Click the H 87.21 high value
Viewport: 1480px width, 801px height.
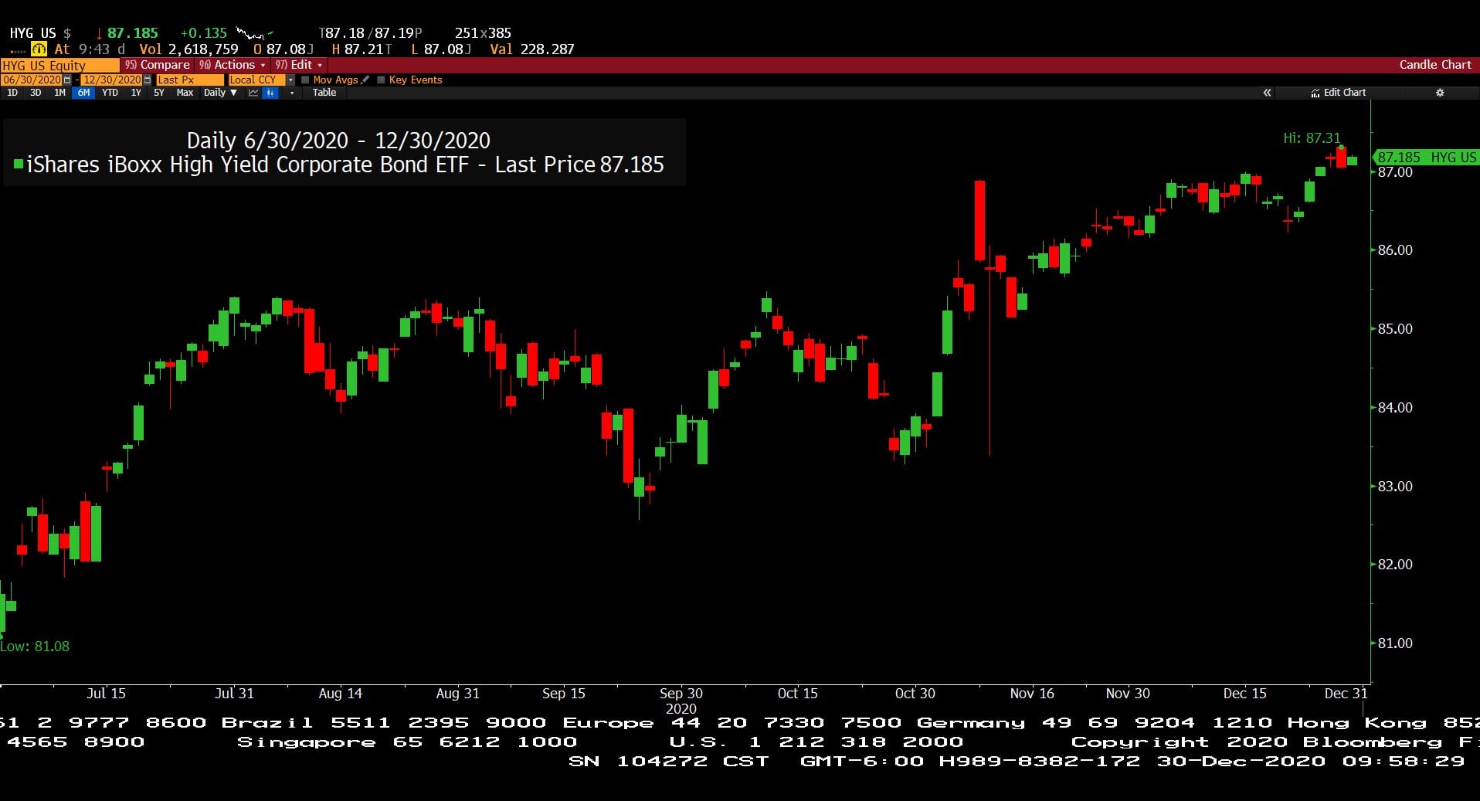362,49
